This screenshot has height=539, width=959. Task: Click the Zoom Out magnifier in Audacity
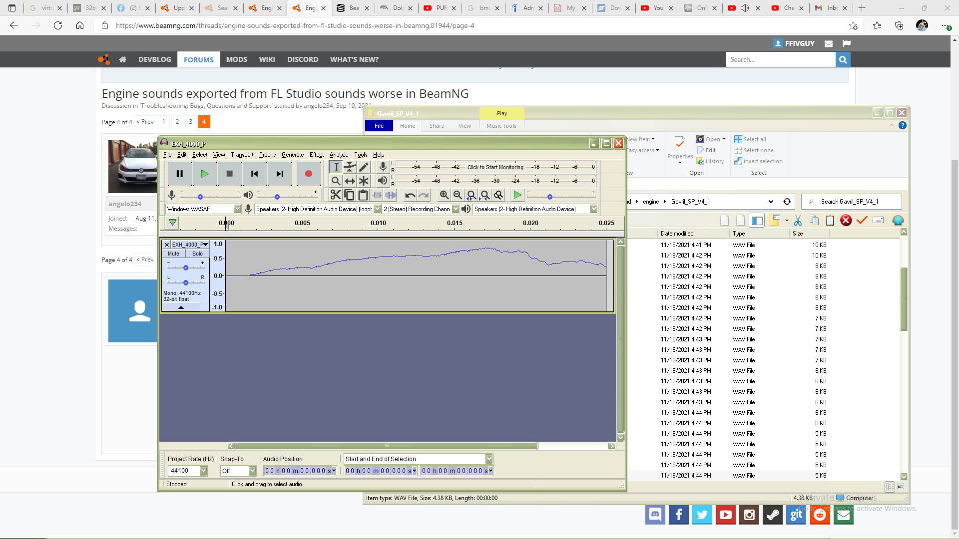(x=458, y=195)
